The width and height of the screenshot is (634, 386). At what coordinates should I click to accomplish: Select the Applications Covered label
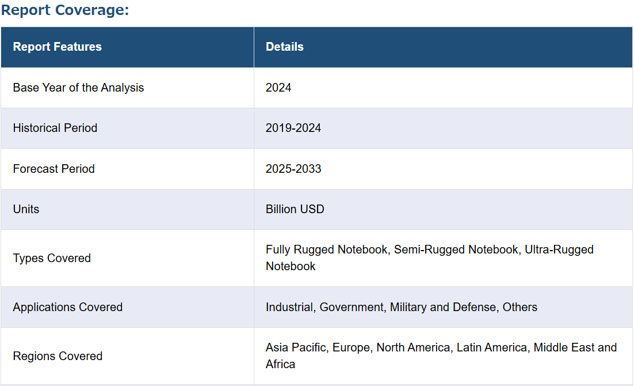68,307
